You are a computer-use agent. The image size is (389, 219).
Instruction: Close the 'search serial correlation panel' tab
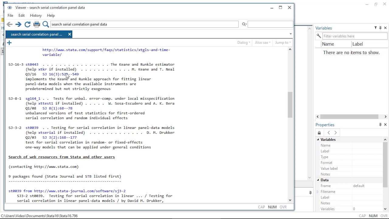click(70, 34)
